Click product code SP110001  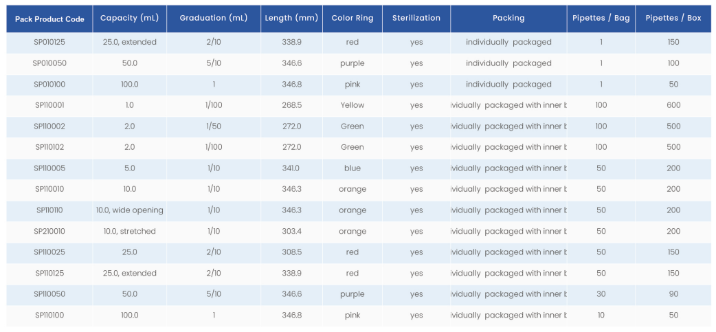(x=49, y=105)
